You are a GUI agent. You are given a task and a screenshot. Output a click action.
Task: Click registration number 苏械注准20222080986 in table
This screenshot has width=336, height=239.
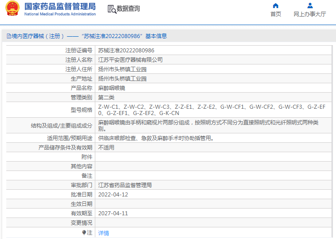tap(126, 51)
